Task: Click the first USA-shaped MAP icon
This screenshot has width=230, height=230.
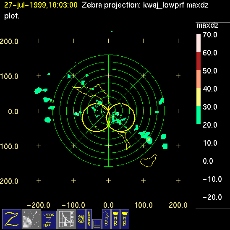Action: (115, 219)
